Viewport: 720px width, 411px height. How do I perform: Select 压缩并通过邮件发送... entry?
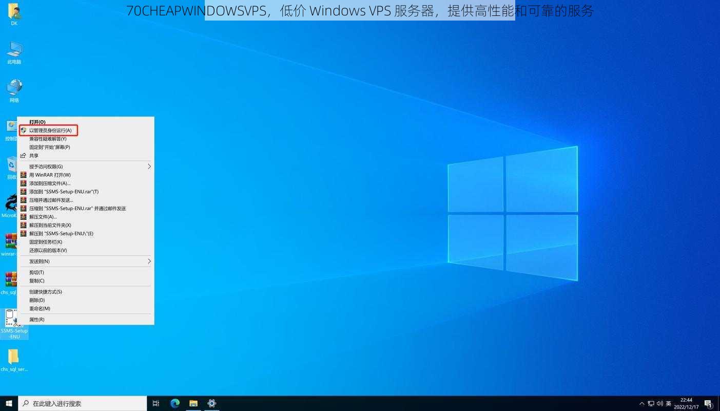point(86,200)
